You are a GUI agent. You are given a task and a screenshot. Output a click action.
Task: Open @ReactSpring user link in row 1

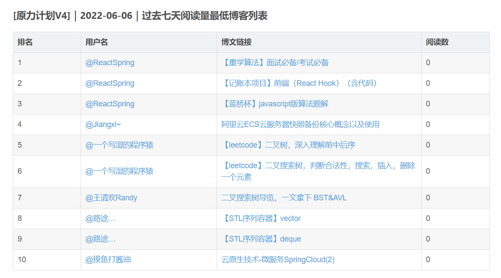click(x=110, y=63)
